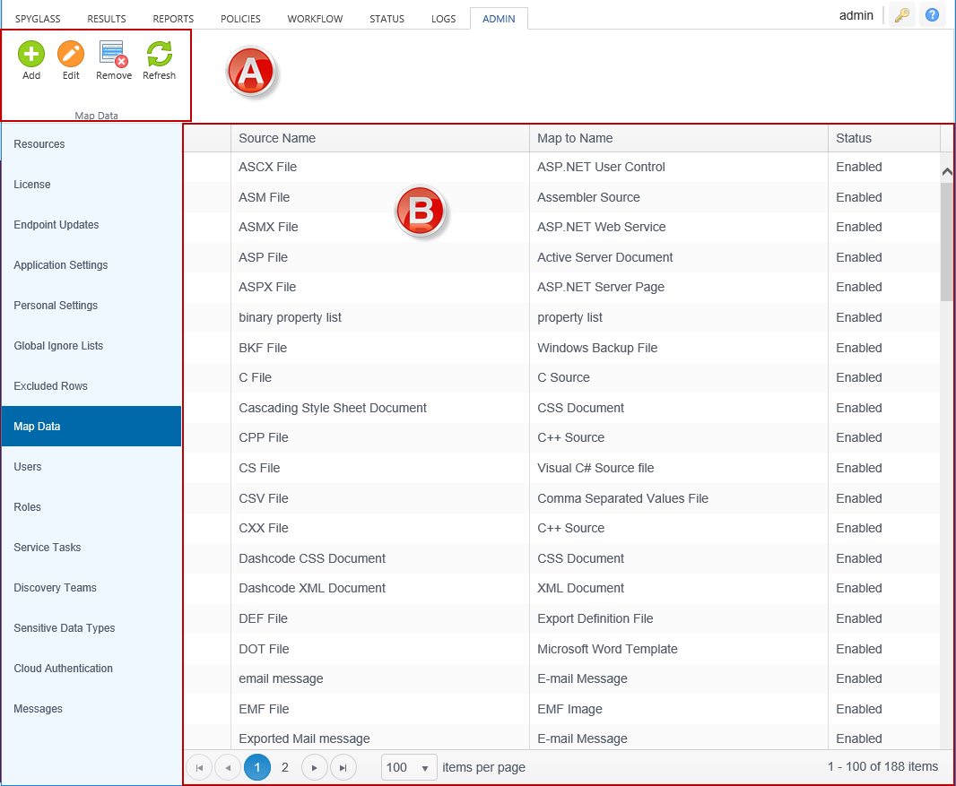This screenshot has height=786, width=956.
Task: Click the key icon beside admin
Action: [902, 15]
